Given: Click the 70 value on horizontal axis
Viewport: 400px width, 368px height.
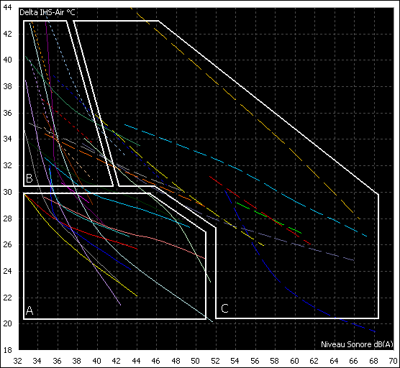Looking at the screenshot, I should pyautogui.click(x=393, y=361).
